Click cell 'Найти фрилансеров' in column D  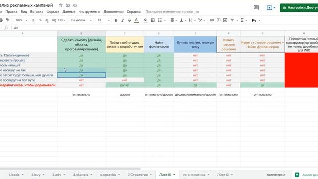coord(159,44)
